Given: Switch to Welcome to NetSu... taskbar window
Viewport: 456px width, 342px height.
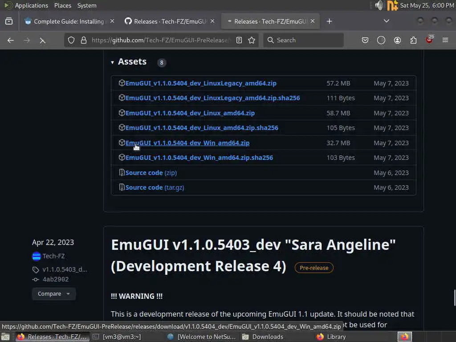Looking at the screenshot, I should click(202, 337).
